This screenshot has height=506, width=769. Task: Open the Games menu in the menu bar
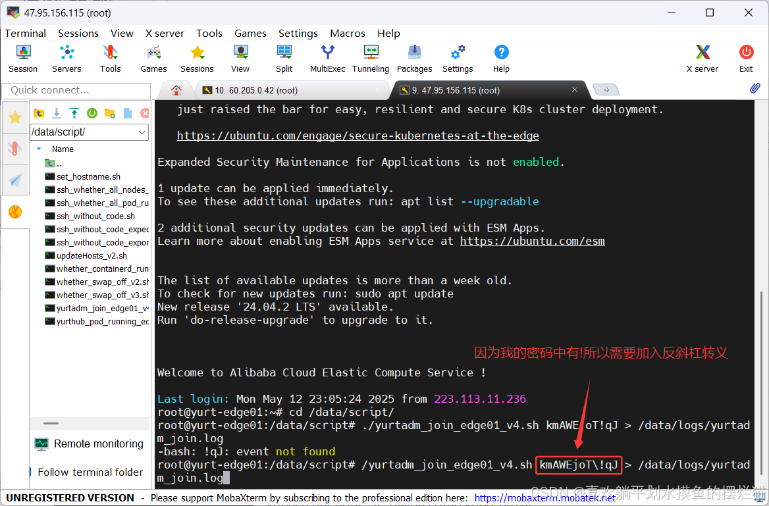[250, 34]
